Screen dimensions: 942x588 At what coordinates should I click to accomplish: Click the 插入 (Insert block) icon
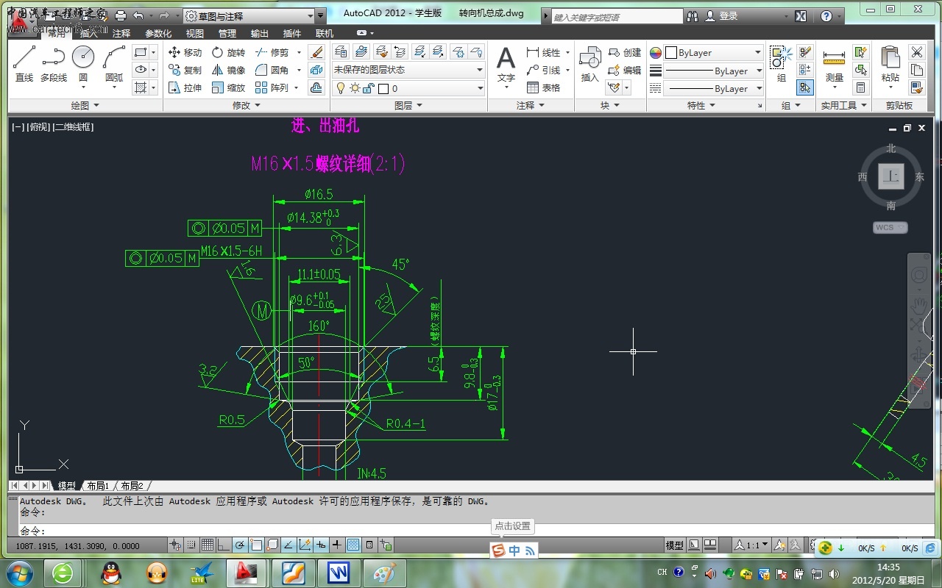[x=590, y=65]
